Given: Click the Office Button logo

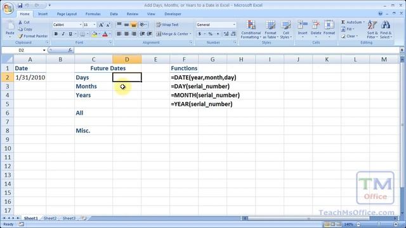Looking at the screenshot, I should coord(8,8).
